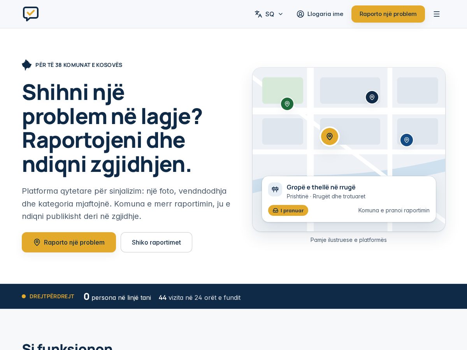
Task: Click PËR TË 38 KOMUNAT E KOSOVËS label
Action: coord(79,65)
